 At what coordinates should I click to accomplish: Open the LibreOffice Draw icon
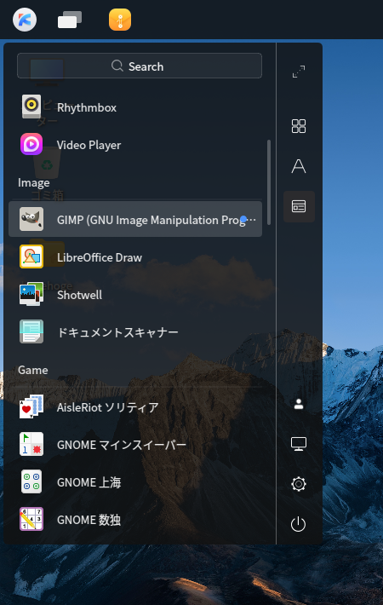tap(31, 256)
